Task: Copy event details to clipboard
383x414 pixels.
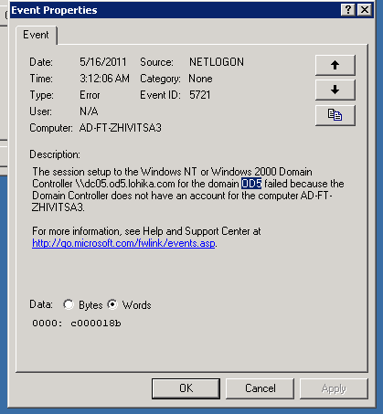Action: pos(335,115)
